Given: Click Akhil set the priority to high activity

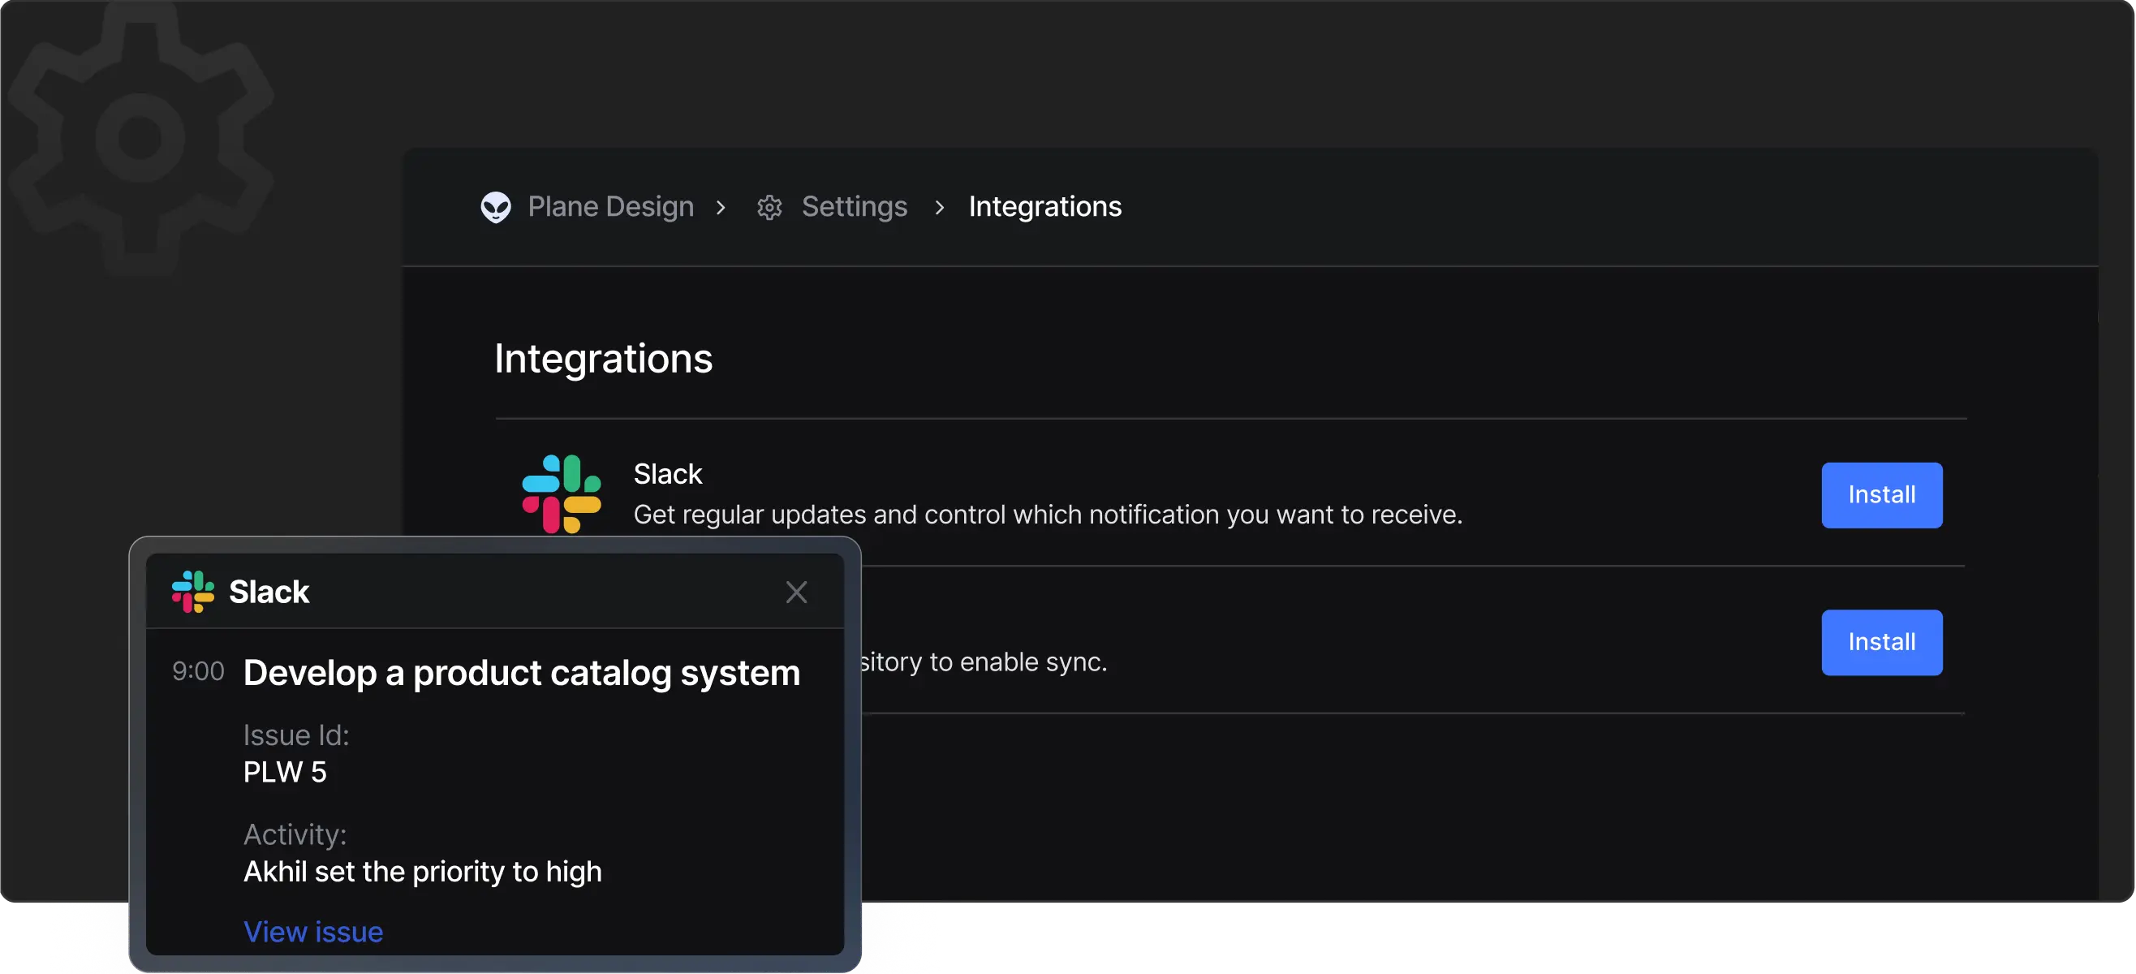Looking at the screenshot, I should [422, 871].
